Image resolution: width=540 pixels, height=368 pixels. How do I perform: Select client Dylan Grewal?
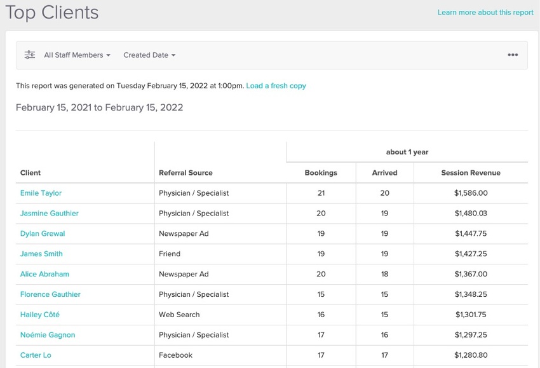tap(43, 234)
